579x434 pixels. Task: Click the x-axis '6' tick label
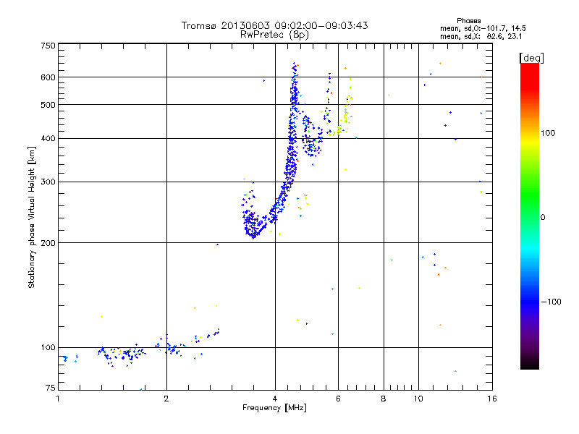[x=338, y=399]
